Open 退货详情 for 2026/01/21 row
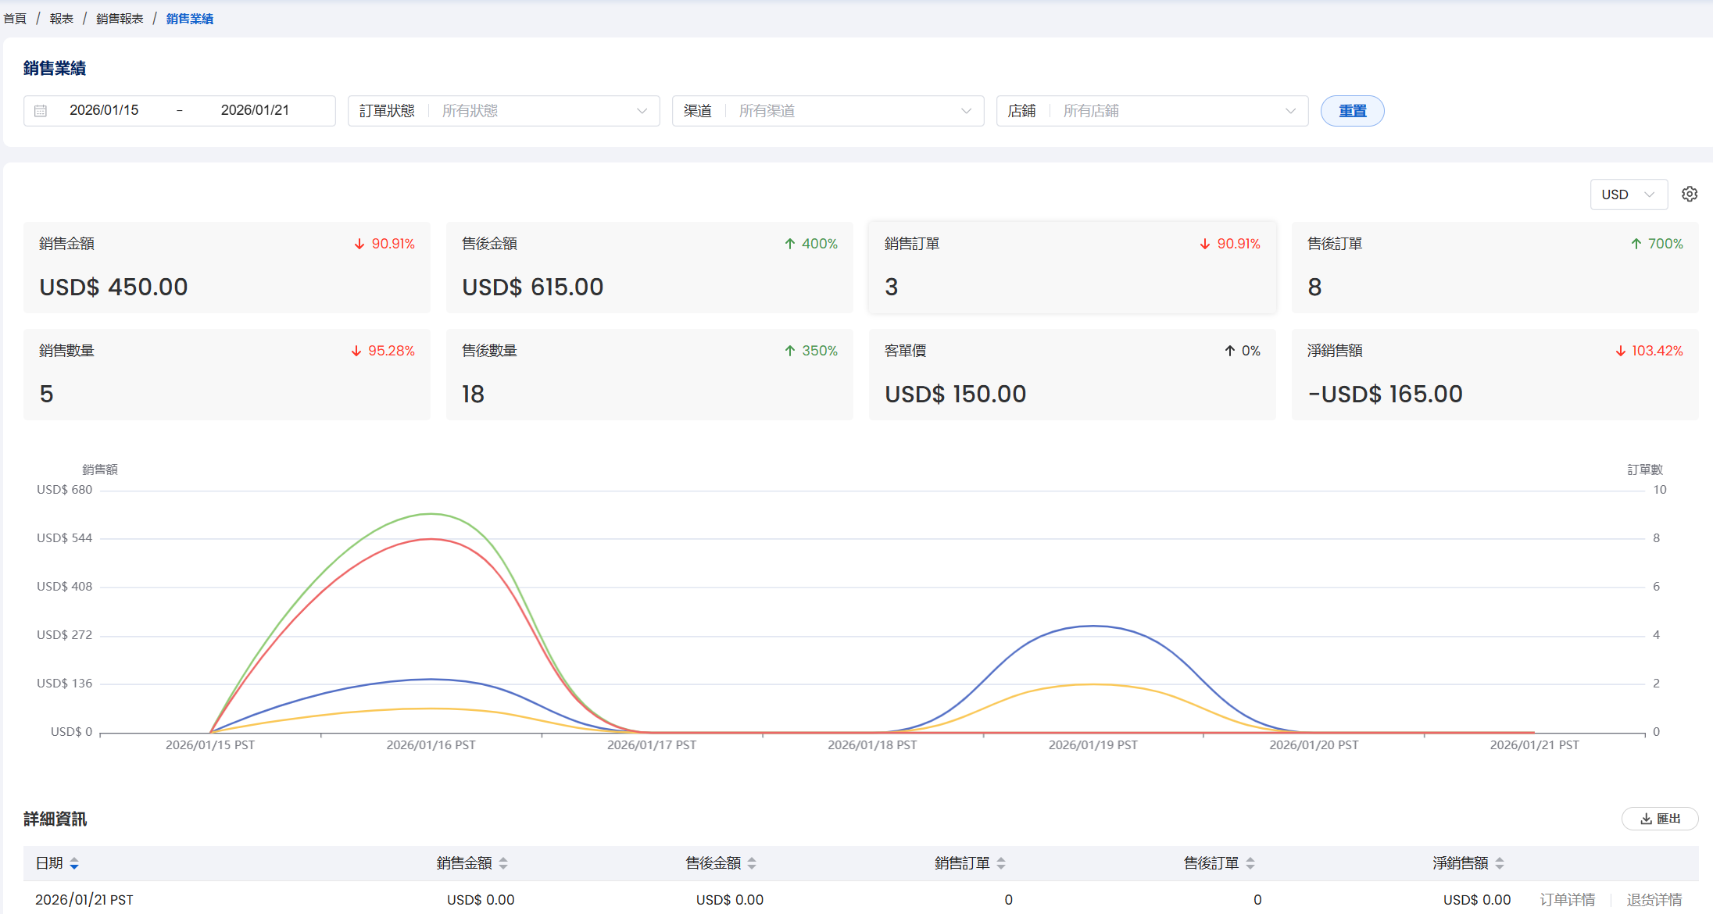Screen dimensions: 1713x914 [1654, 900]
